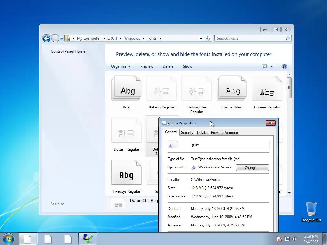Image resolution: width=327 pixels, height=245 pixels.
Task: Click the Action Center flag tray icon
Action: click(279, 239)
